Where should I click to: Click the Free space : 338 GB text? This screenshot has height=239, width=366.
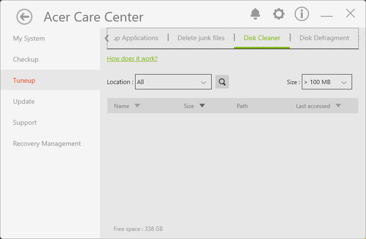[138, 229]
